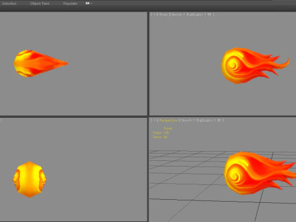
Task: Select the fireball in the Perspective viewport
Action: pyautogui.click(x=260, y=173)
